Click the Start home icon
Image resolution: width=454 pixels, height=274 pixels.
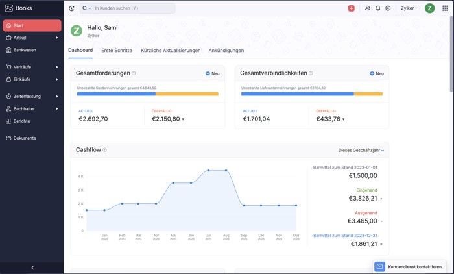pos(9,25)
